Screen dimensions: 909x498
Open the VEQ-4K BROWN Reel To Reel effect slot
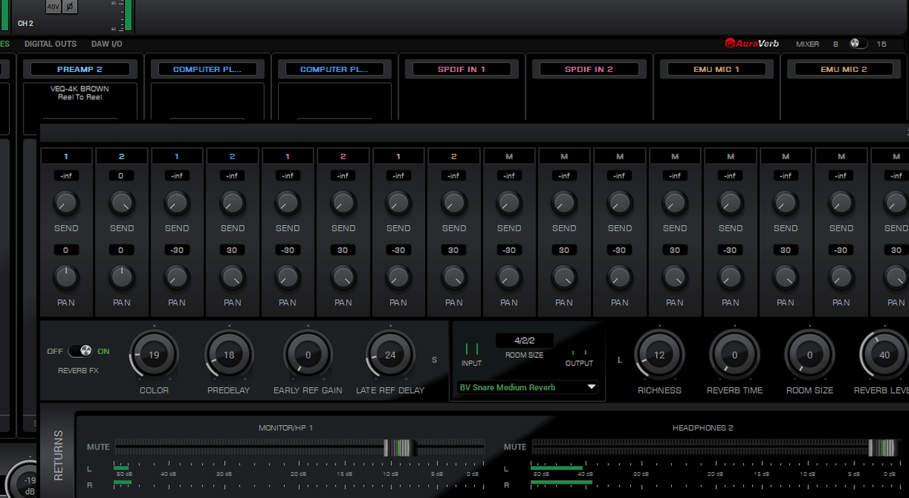pos(80,93)
